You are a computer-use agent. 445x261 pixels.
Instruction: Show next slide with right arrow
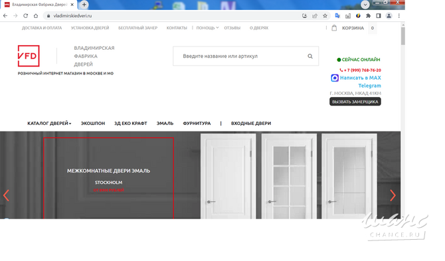click(x=393, y=195)
